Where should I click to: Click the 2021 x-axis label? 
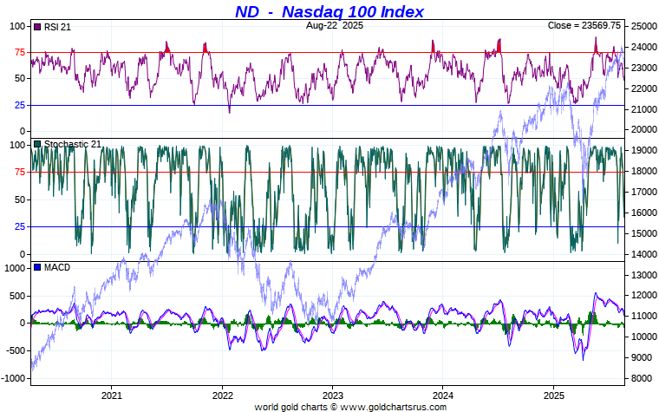[112, 396]
